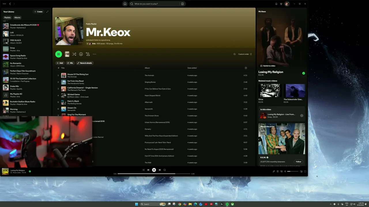Screen dimensions: 369x207
Task: Enter full screen from the player bar
Action: tap(305, 171)
